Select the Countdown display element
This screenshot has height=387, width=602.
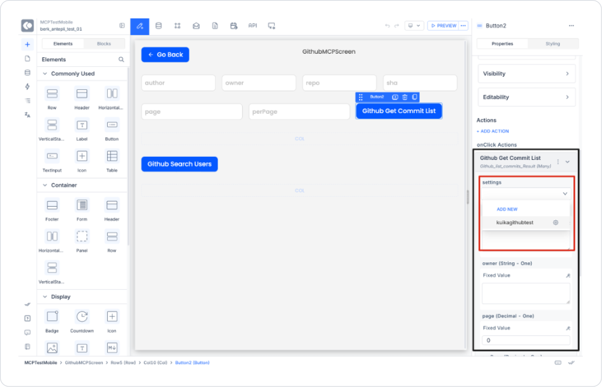[x=82, y=322]
